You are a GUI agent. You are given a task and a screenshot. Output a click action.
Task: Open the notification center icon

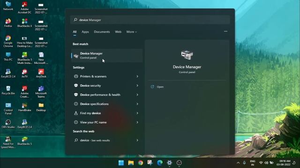click(x=294, y=163)
